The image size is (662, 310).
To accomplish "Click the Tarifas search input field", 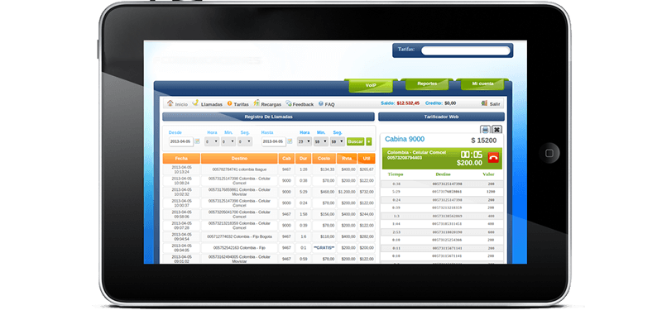I will pos(466,50).
